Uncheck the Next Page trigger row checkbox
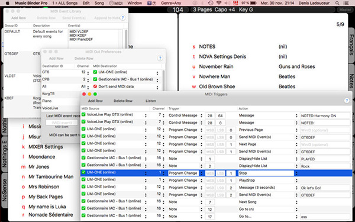The height and width of the screenshot is (222, 355). pyautogui.click(x=83, y=144)
